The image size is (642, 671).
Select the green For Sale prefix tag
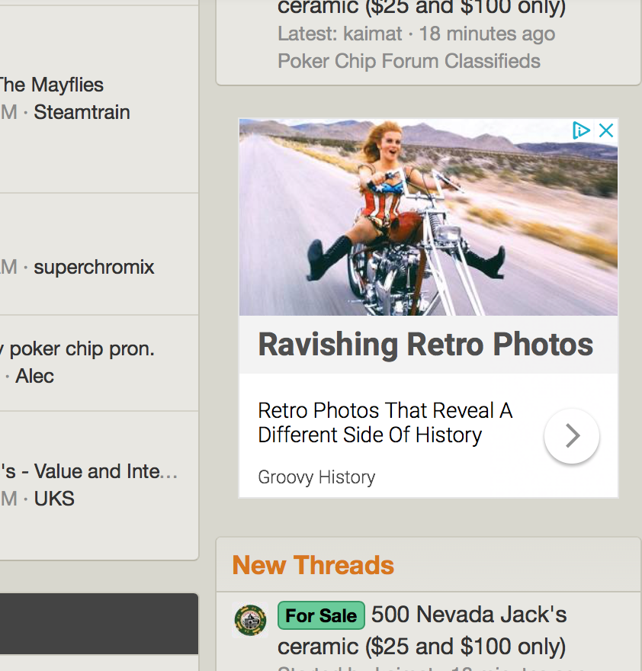[x=321, y=615]
